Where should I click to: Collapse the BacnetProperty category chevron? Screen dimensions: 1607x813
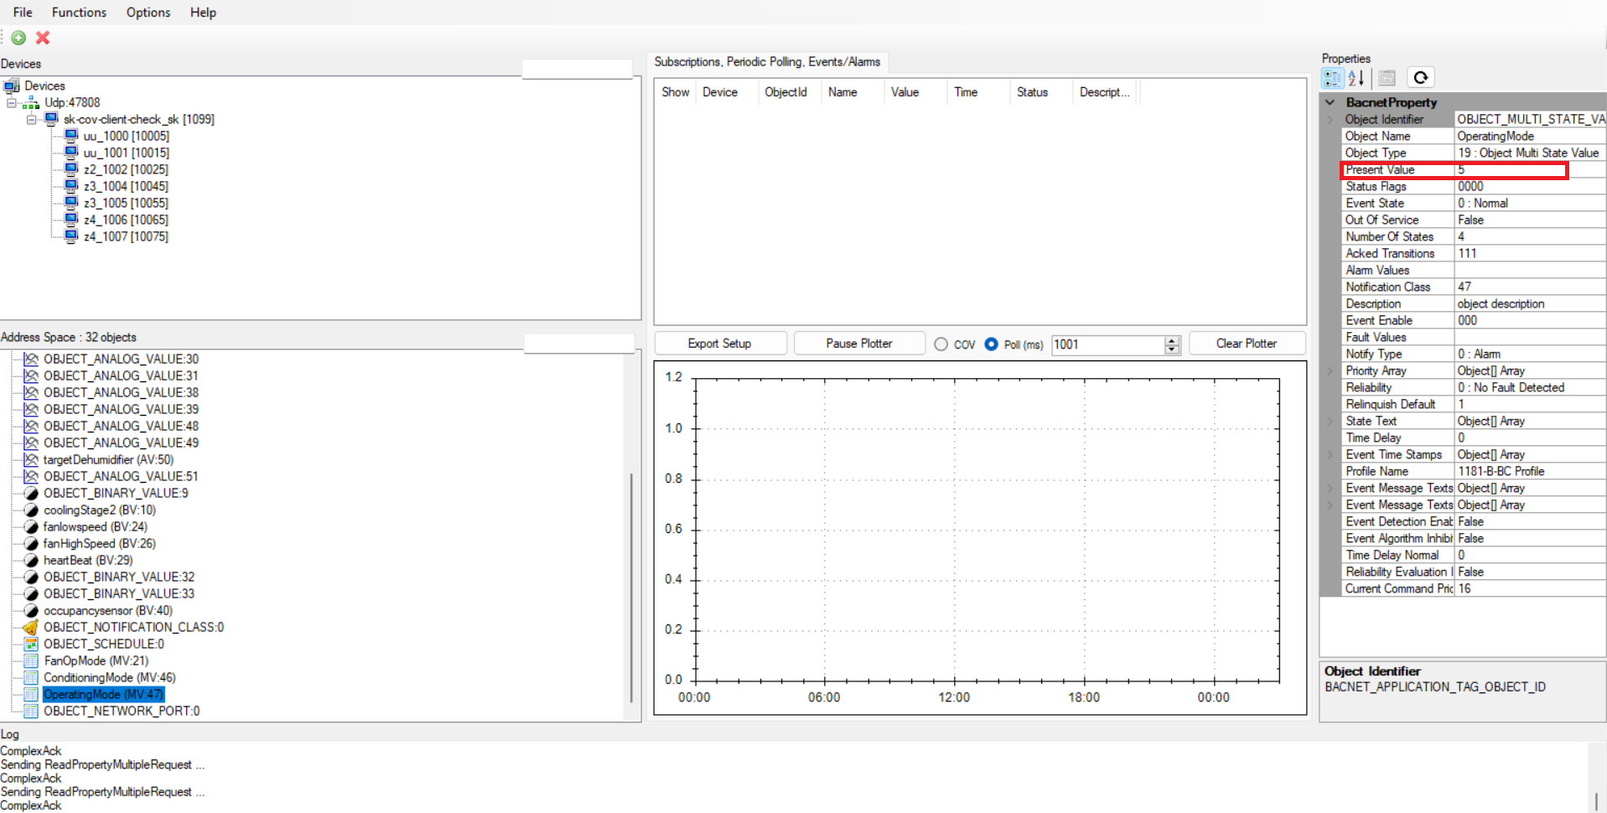(x=1330, y=102)
